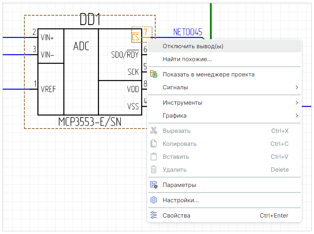This screenshot has width=314, height=234.
Task: Click the SDO/RDY pin label
Action: 125,54
